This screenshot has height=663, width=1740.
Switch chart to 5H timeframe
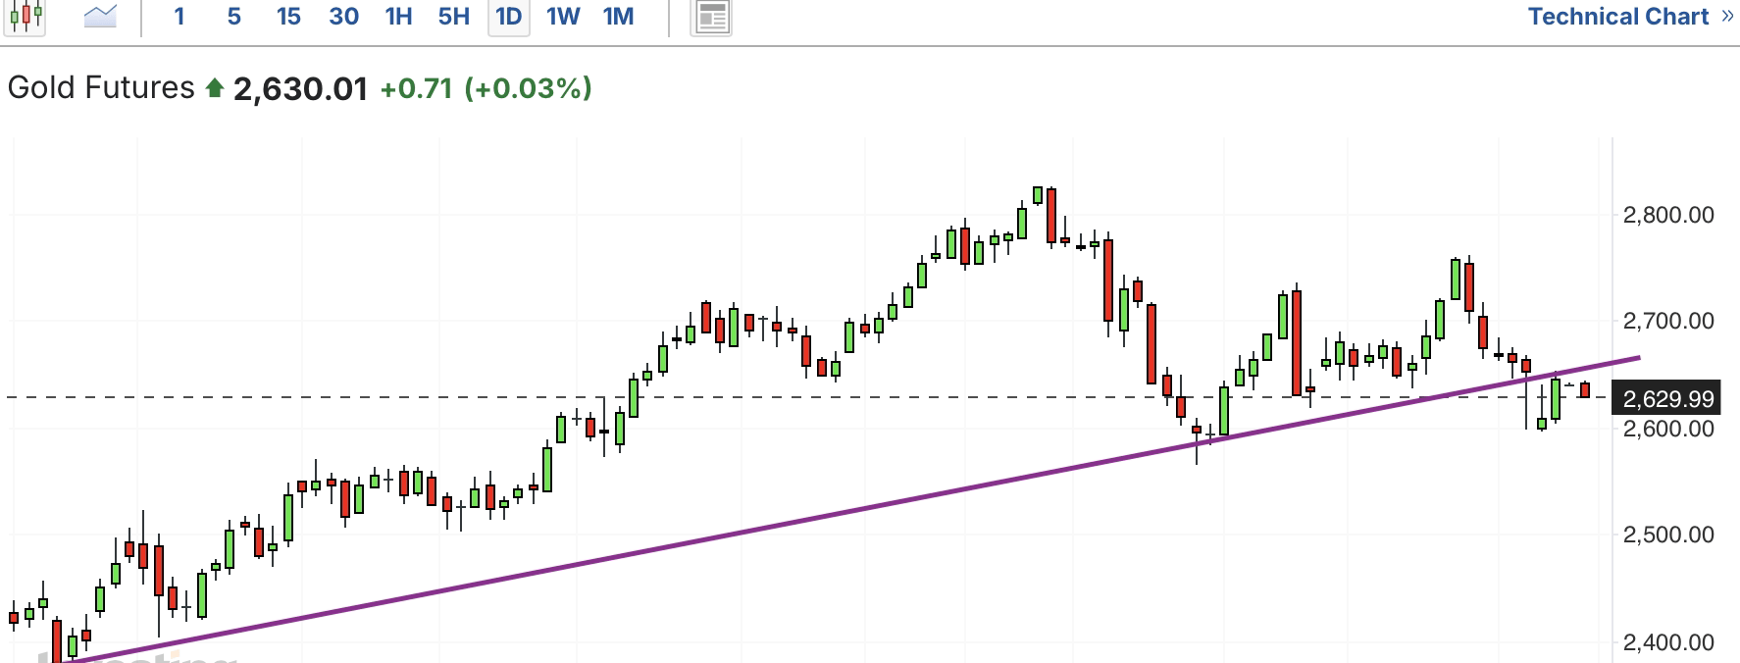pyautogui.click(x=453, y=17)
